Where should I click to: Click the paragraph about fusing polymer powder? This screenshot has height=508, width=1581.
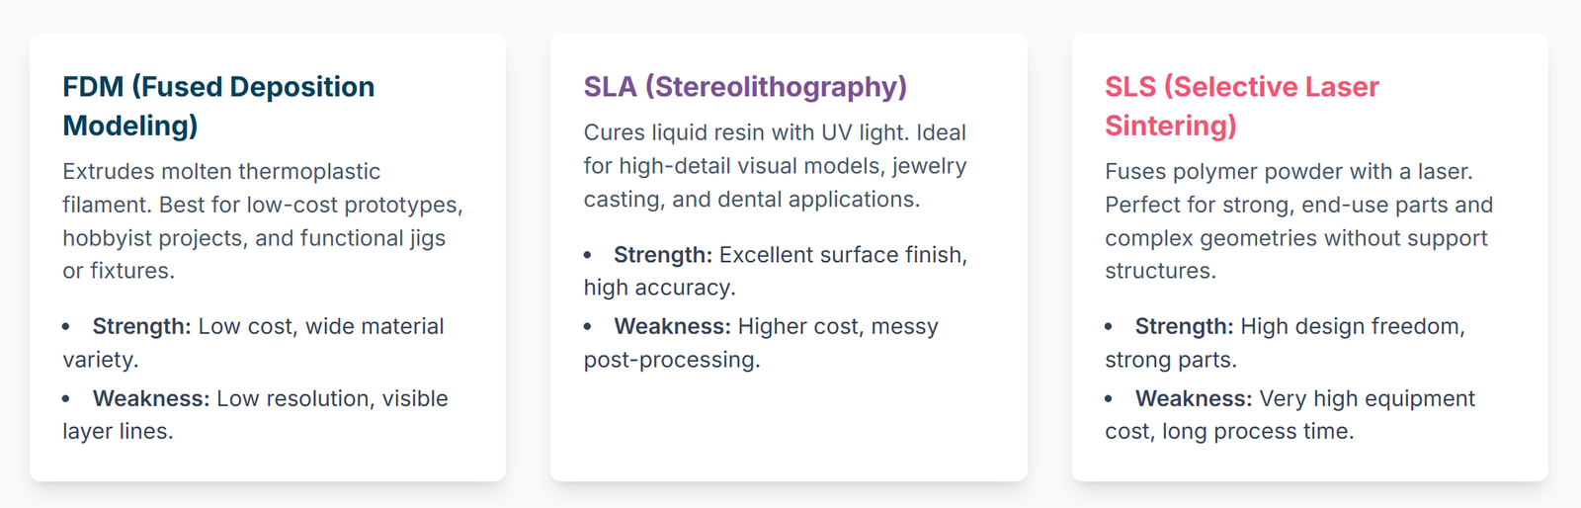[x=1298, y=220]
